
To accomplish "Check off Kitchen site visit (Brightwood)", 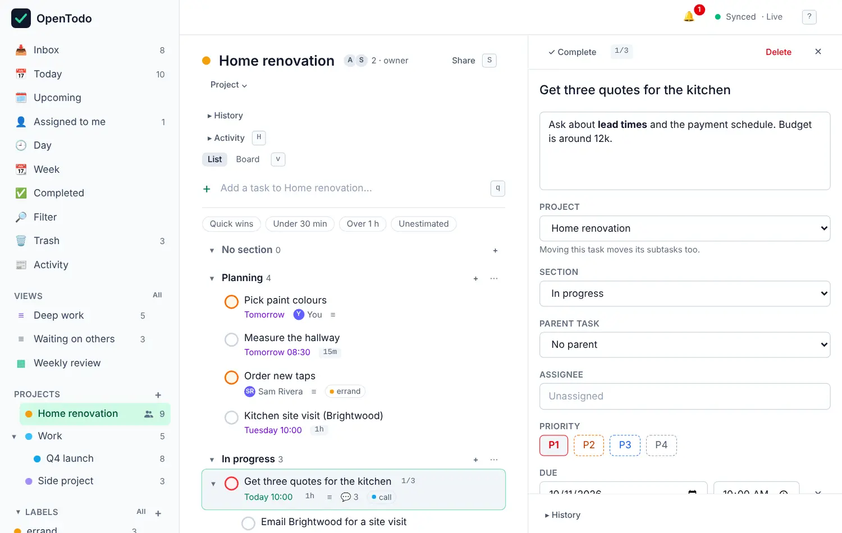I will pyautogui.click(x=231, y=417).
